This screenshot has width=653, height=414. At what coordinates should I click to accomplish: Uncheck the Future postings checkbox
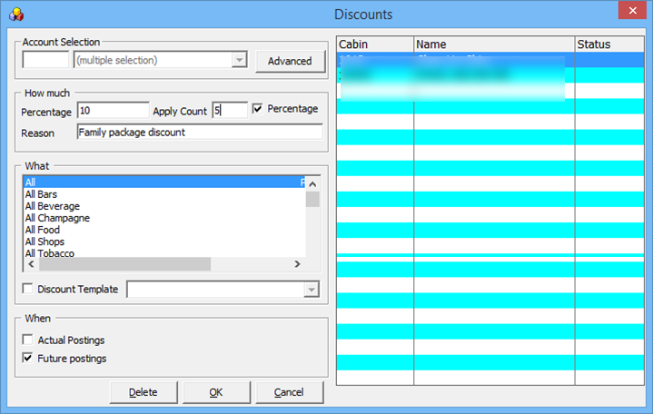point(27,358)
